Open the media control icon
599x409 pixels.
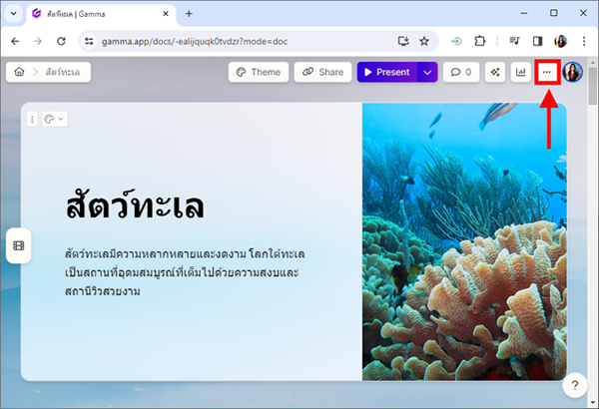coord(514,41)
